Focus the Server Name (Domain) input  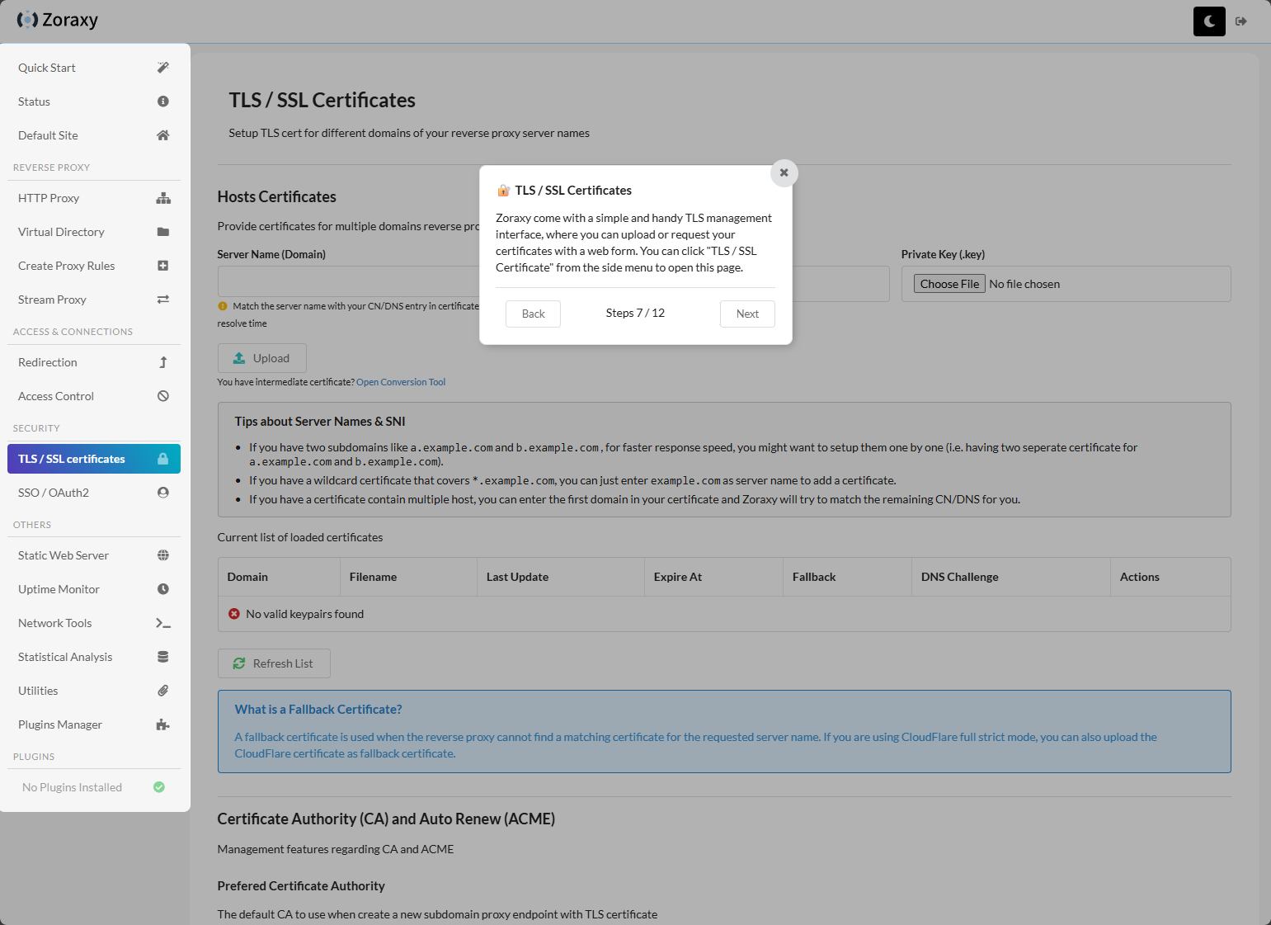pyautogui.click(x=348, y=281)
